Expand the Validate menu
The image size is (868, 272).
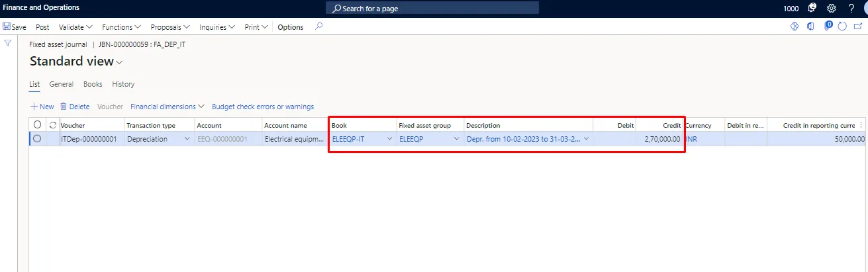click(x=75, y=27)
